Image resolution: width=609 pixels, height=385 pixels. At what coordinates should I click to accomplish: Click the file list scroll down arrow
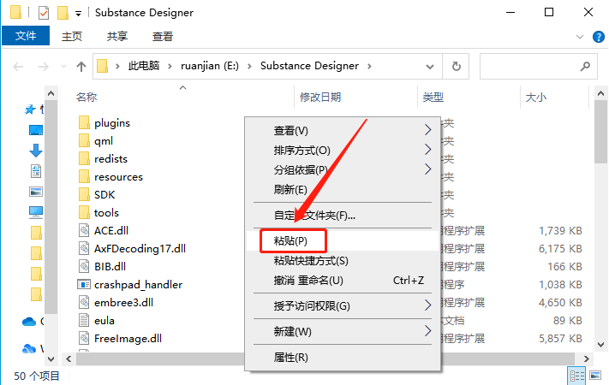tap(600, 345)
